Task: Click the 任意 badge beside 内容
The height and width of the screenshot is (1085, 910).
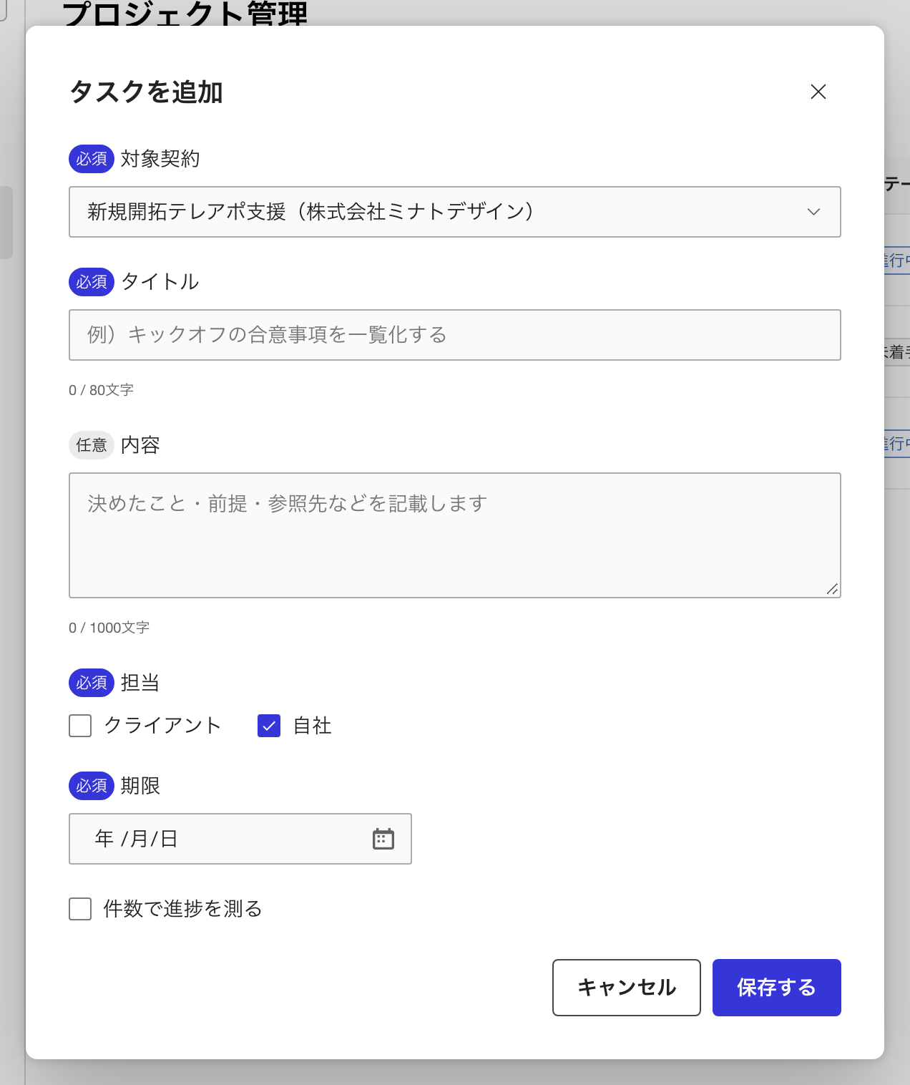Action: point(92,445)
